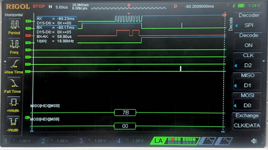Select the +Width measurement icon
The image size is (268, 150).
tap(14, 104)
